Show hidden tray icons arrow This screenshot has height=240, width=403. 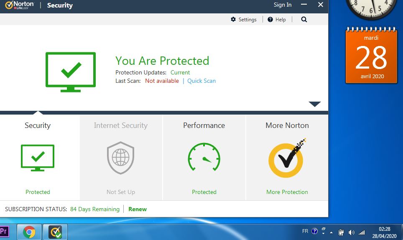[x=331, y=232]
